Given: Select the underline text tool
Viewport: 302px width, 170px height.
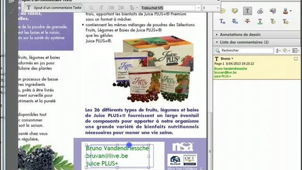Looking at the screenshot, I should (260, 21).
